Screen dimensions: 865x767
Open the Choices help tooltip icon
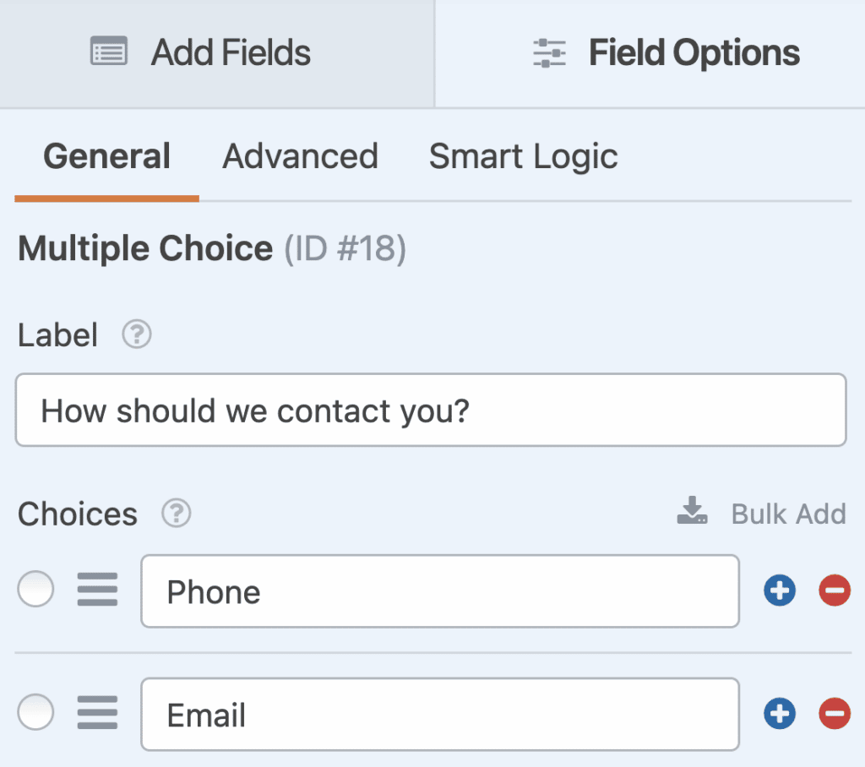click(176, 514)
